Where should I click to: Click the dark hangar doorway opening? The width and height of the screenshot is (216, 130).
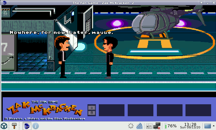tap(32, 53)
